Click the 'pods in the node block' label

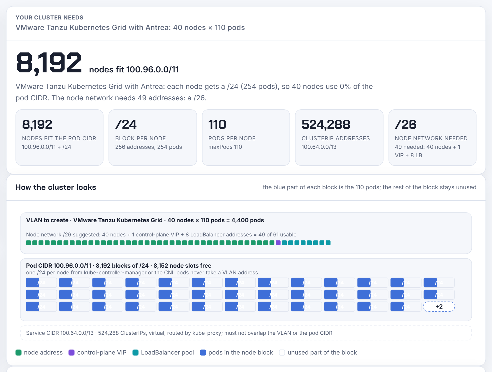point(241,353)
